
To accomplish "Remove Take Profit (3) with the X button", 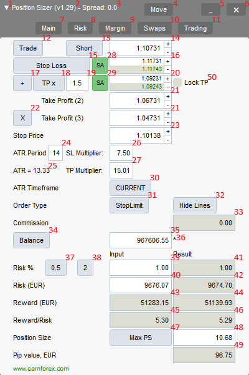I will [x=22, y=118].
